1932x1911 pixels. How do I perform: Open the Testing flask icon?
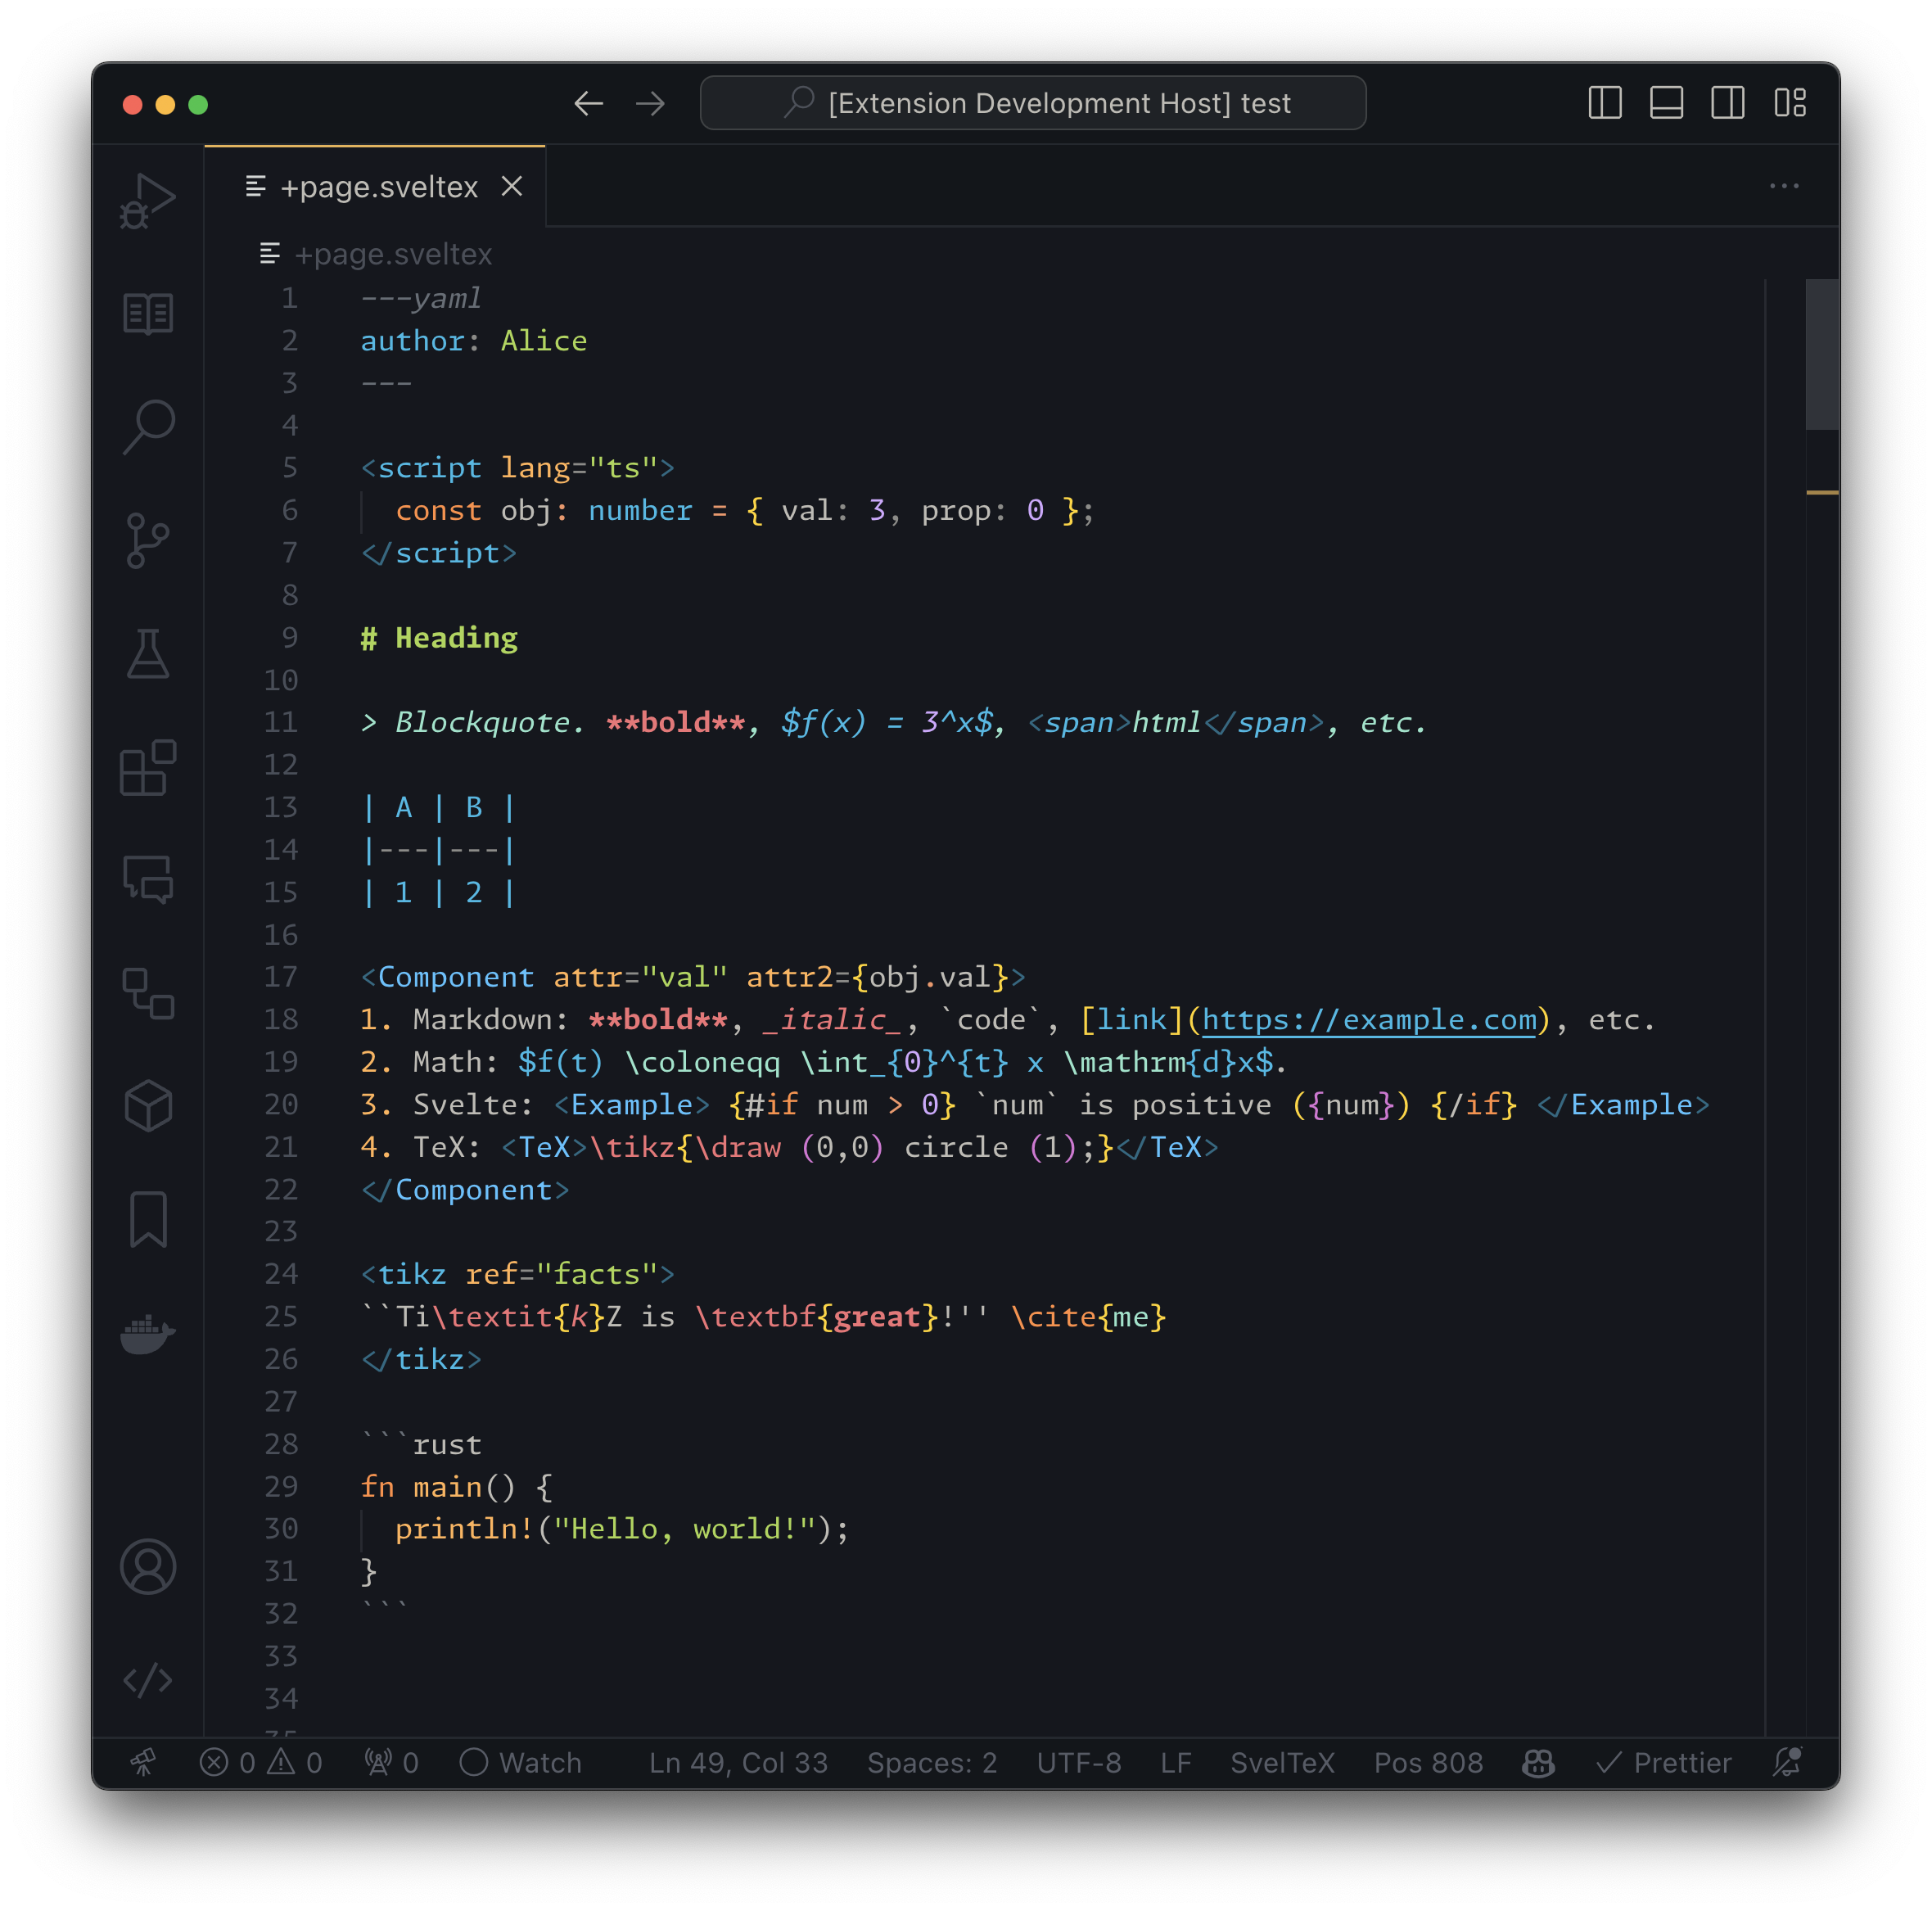coord(148,654)
